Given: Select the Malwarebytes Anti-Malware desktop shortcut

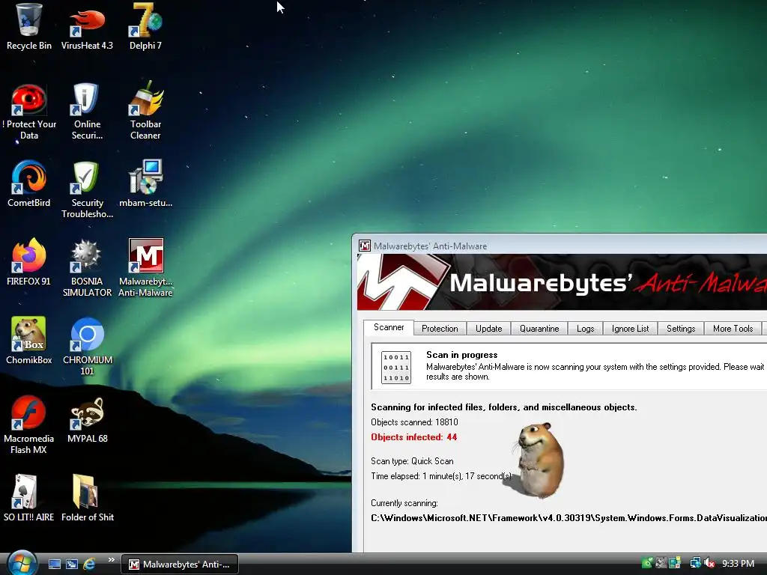Looking at the screenshot, I should [146, 268].
